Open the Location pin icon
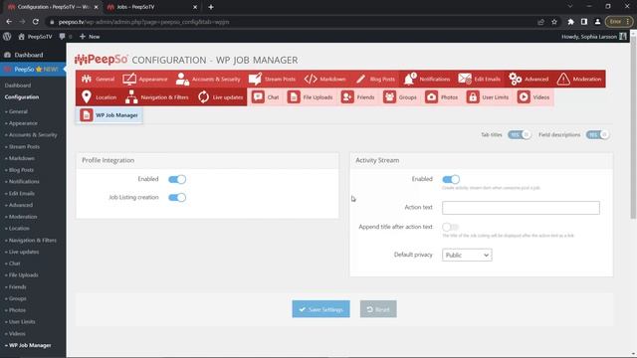 coord(87,97)
